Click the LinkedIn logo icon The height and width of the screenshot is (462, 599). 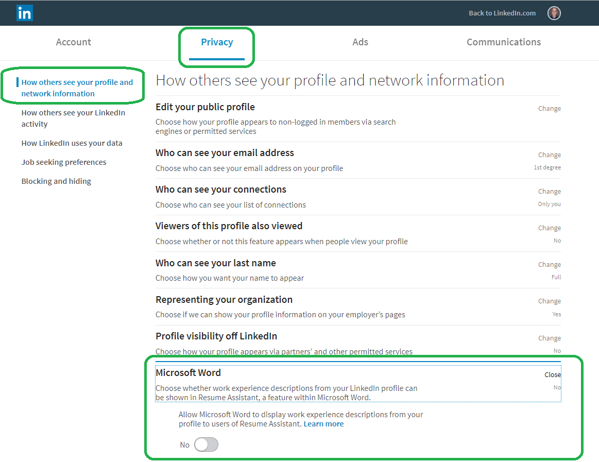point(25,13)
